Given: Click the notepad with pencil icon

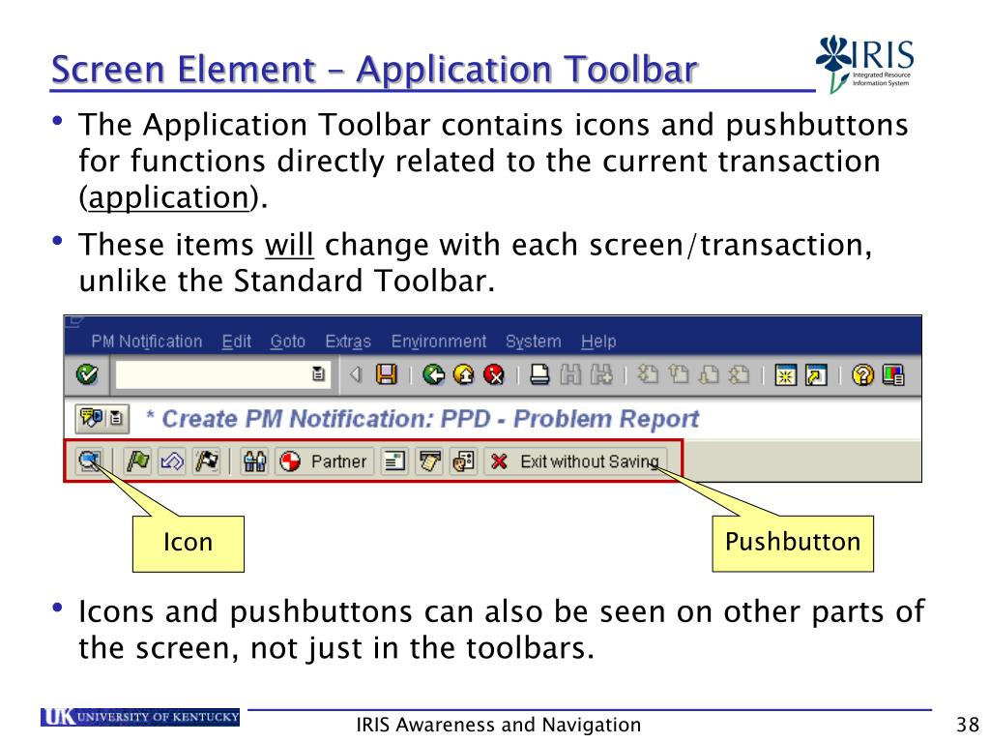Looking at the screenshot, I should 429,461.
